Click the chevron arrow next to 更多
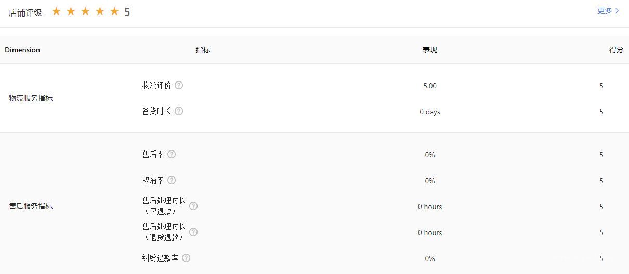Image resolution: width=629 pixels, height=274 pixels. tap(617, 11)
